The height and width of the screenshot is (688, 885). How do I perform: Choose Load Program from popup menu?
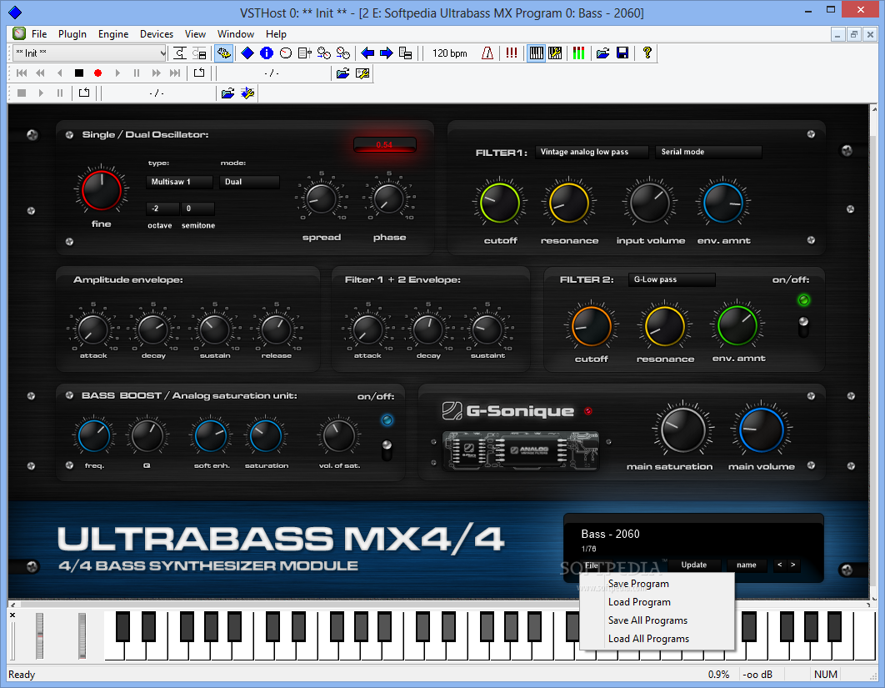point(657,602)
